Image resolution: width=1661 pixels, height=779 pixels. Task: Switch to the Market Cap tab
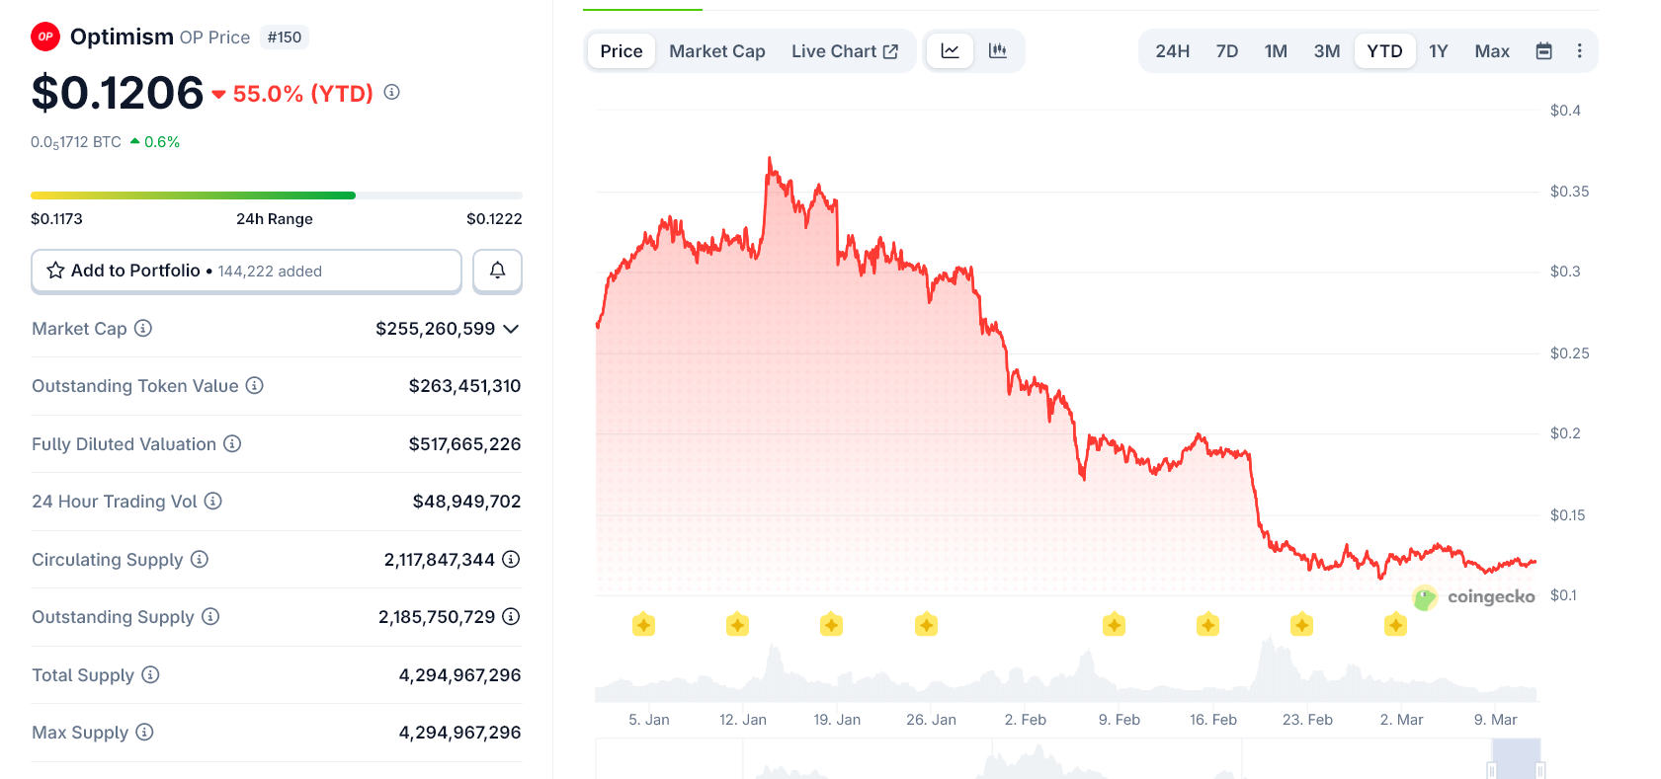(x=716, y=51)
